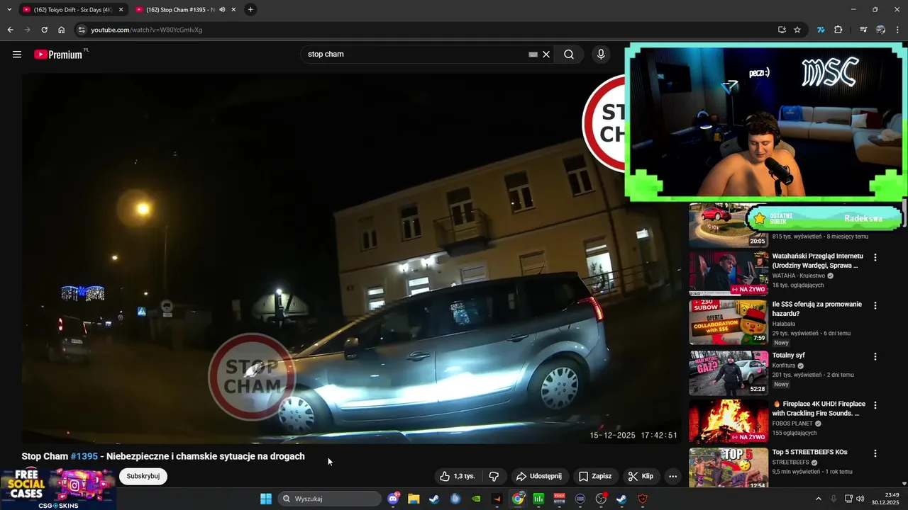This screenshot has height=510, width=908.
Task: Click into the YouTube search field
Action: (415, 54)
